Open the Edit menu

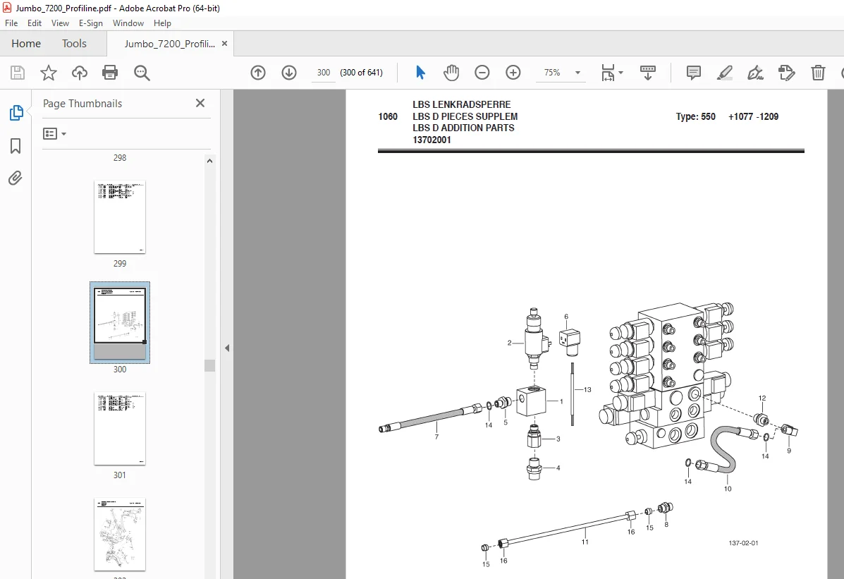pos(35,23)
